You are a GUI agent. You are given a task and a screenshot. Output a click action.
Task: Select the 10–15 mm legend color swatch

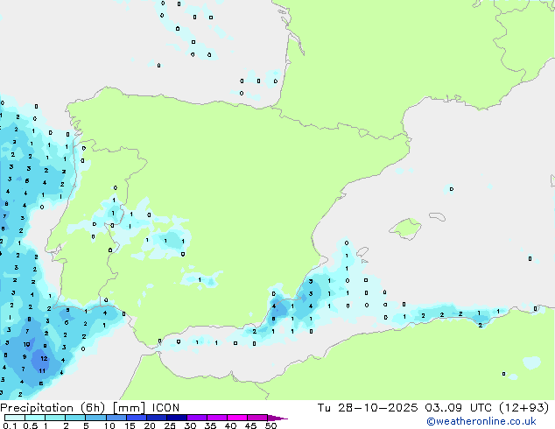[116, 418]
